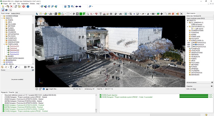Open the Registration menu
The width and height of the screenshot is (214, 116).
click(25, 4)
